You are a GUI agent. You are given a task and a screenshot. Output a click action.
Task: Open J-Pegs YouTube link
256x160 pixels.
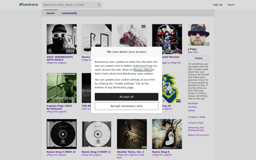pos(192,107)
